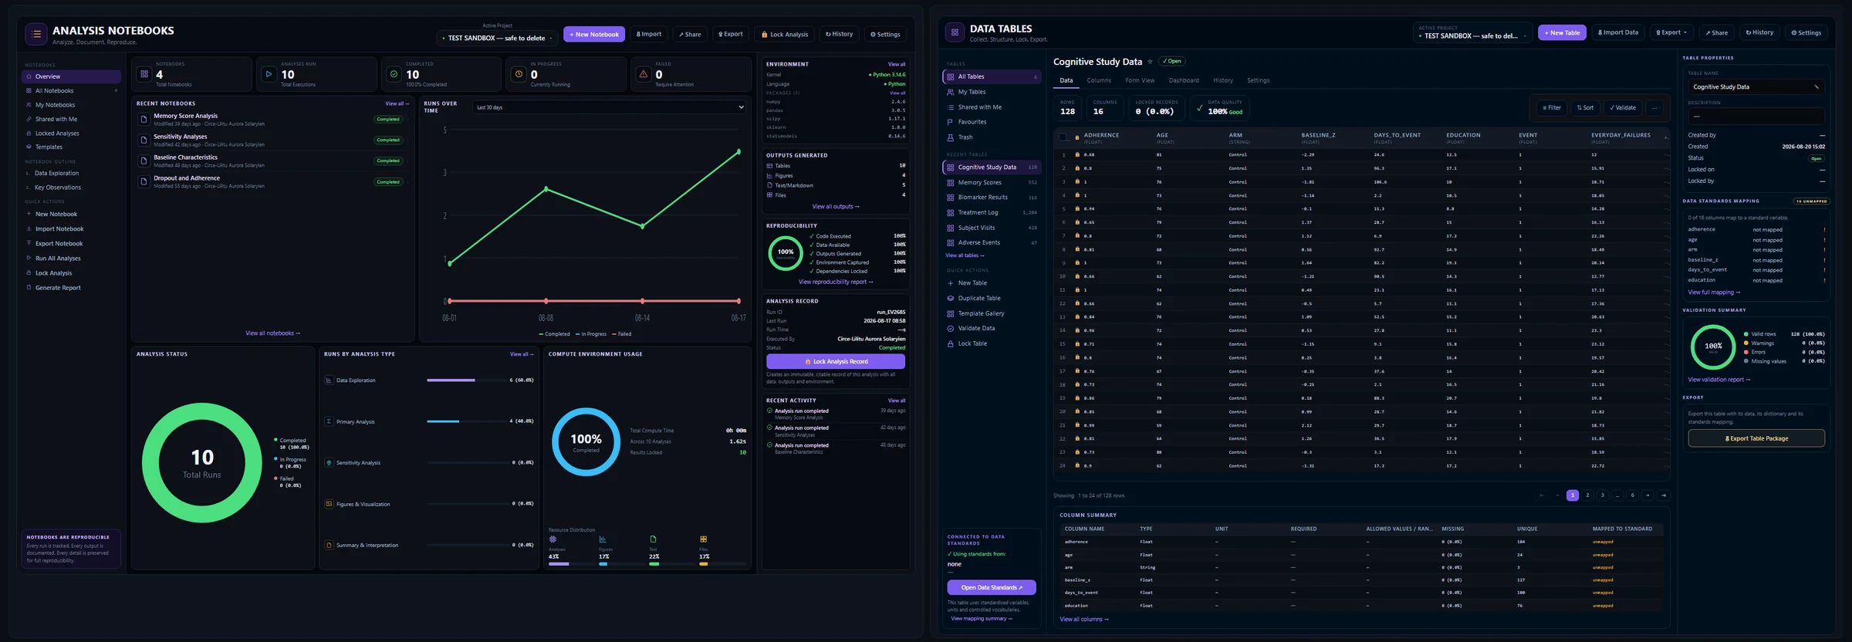This screenshot has width=1852, height=642.
Task: Click the New Notebook purple button
Action: click(594, 34)
